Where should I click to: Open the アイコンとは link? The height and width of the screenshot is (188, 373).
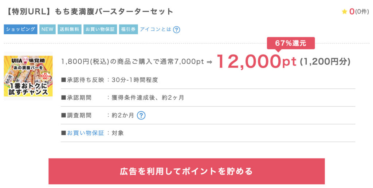pyautogui.click(x=156, y=29)
